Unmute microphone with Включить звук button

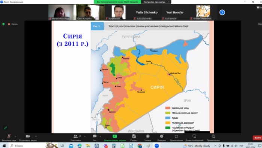pos(9,138)
